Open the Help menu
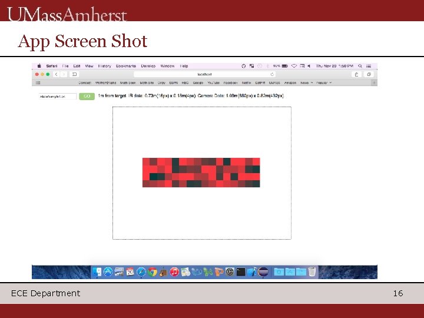The width and height of the screenshot is (424, 318). pyautogui.click(x=184, y=66)
